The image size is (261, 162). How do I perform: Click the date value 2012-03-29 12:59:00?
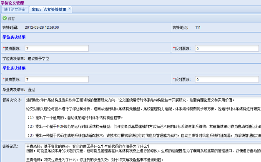[x=42, y=27]
